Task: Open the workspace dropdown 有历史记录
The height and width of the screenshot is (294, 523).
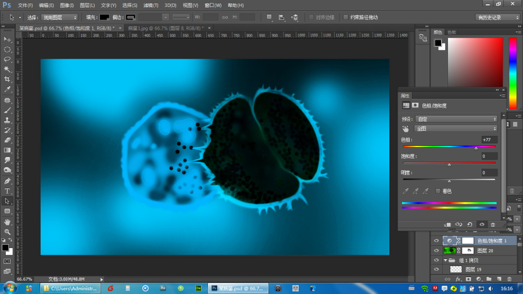Action: 497,17
